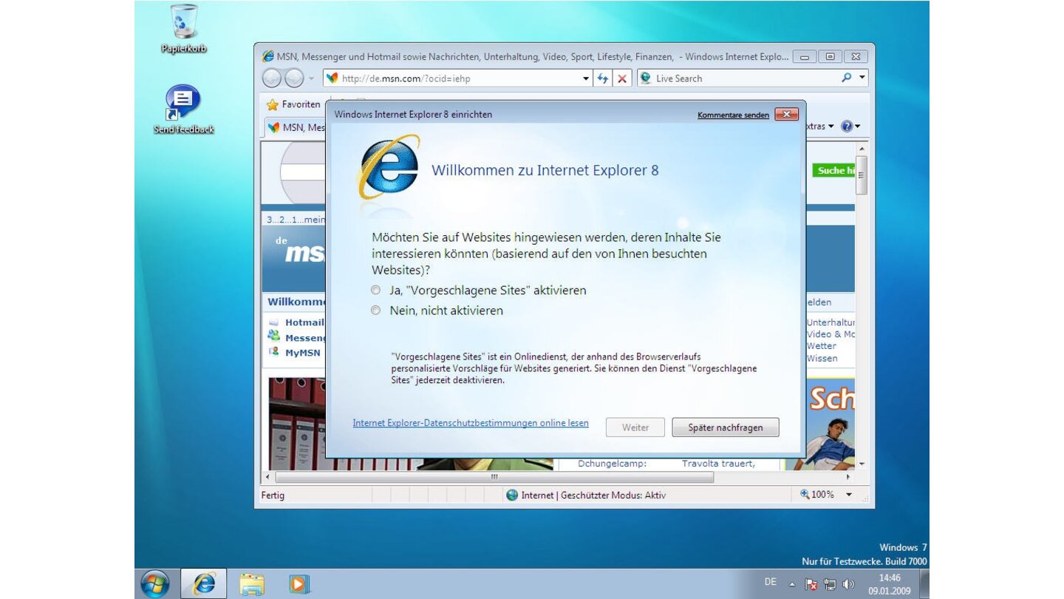Viewport: 1064px width, 599px height.
Task: Close the Internet Explorer 8 einrichten dialog
Action: pos(787,115)
